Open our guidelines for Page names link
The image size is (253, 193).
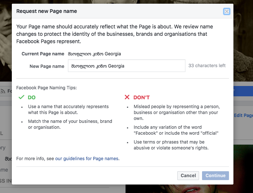[x=87, y=159]
